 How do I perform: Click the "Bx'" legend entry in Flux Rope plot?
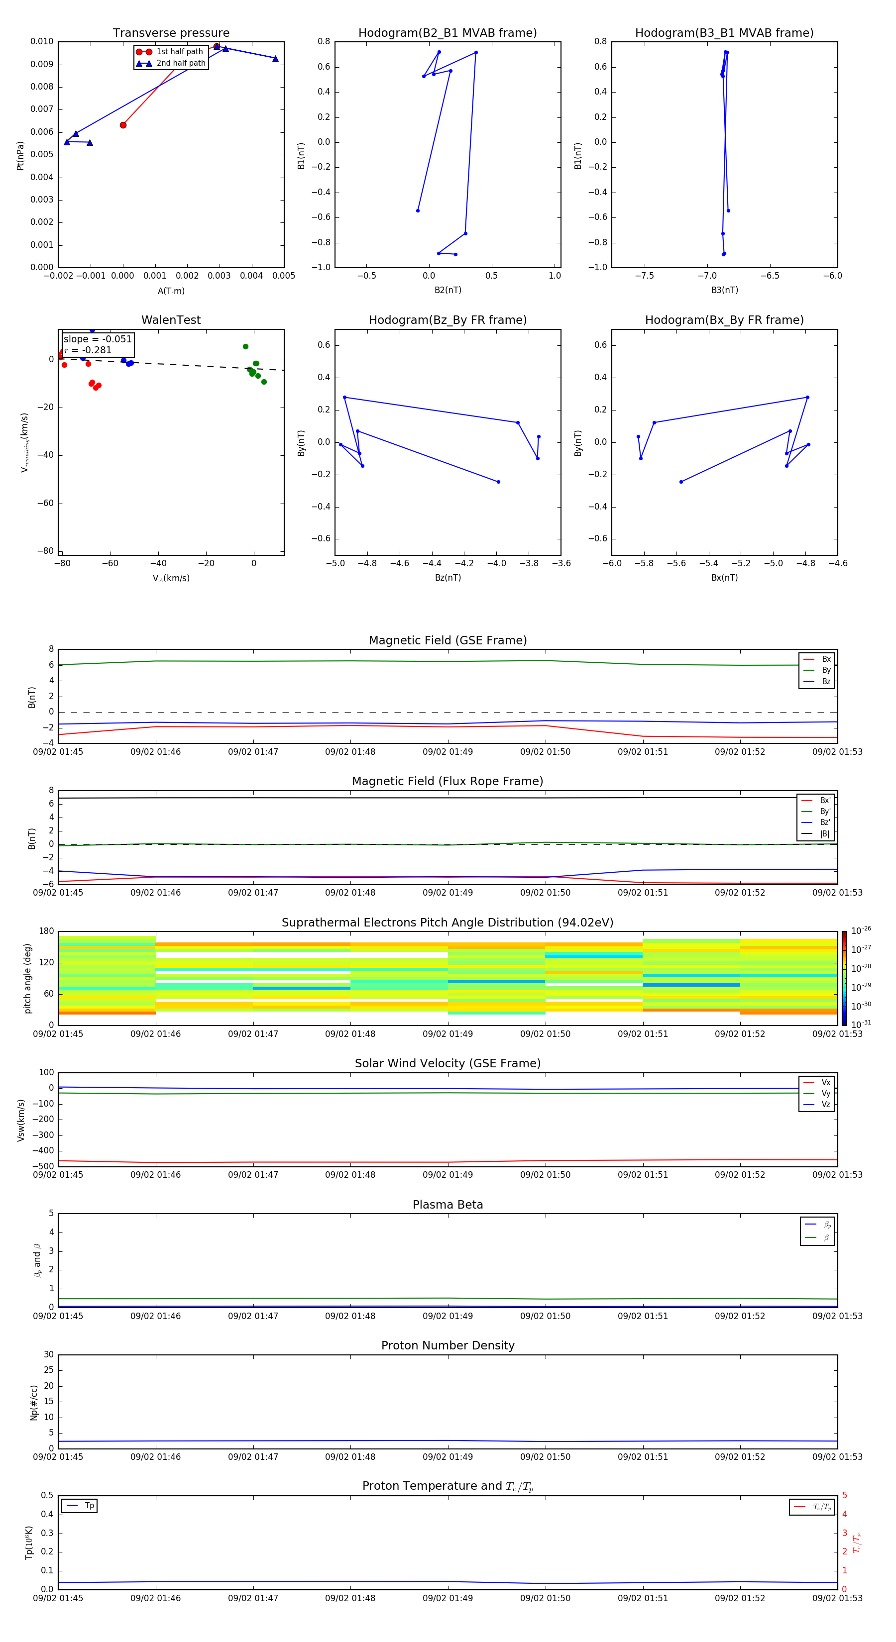[x=816, y=801]
